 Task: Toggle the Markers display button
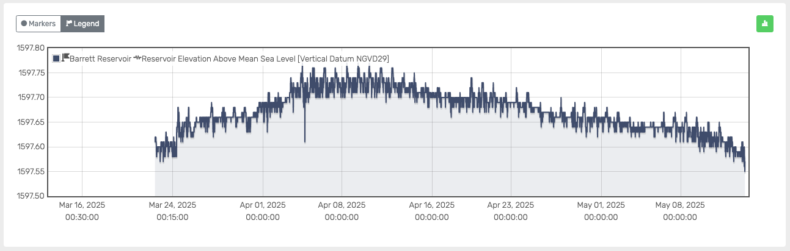38,24
